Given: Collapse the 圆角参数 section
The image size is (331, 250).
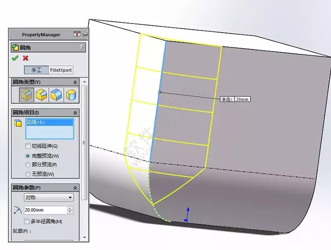Looking at the screenshot, I should click(x=75, y=188).
